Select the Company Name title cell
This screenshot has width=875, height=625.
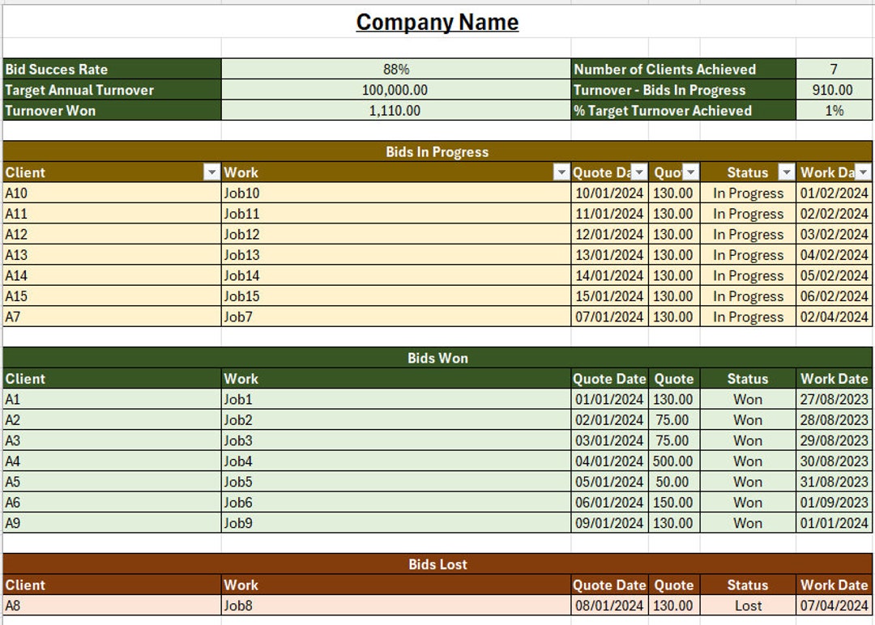point(437,22)
